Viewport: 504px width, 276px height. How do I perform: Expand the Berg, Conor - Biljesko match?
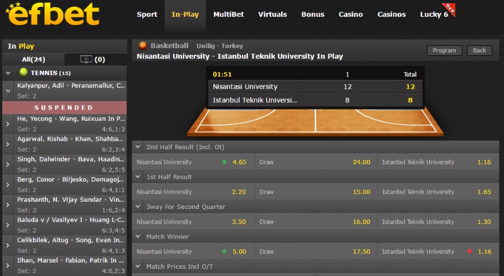[8, 184]
